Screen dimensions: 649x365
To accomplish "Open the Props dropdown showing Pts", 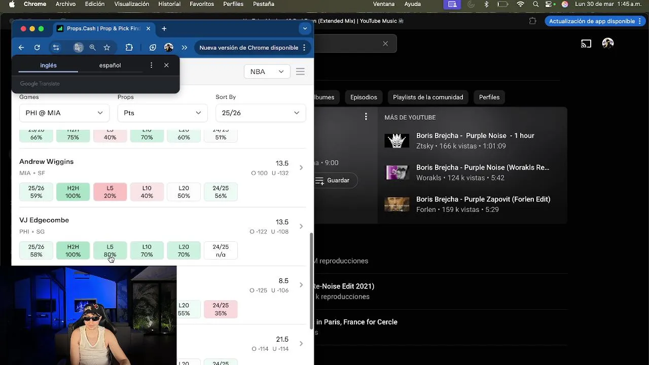I will 162,113.
